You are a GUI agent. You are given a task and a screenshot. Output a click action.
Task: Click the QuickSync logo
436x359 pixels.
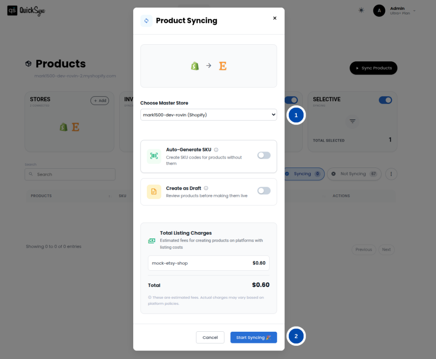pos(26,10)
